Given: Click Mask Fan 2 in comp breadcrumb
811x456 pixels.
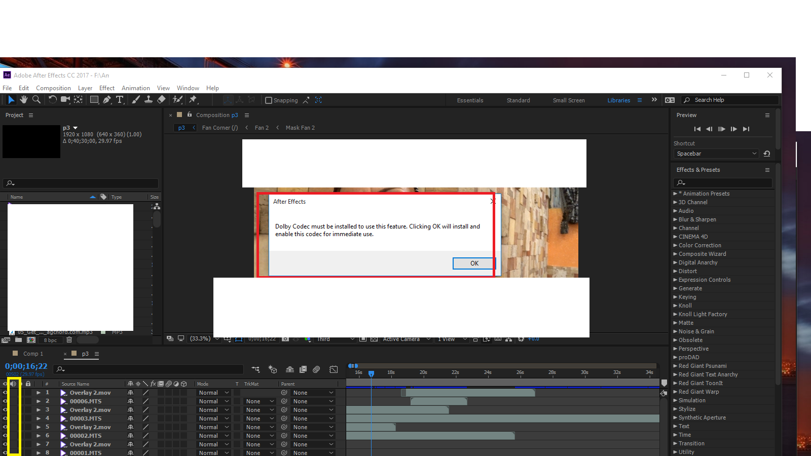Looking at the screenshot, I should coord(300,128).
